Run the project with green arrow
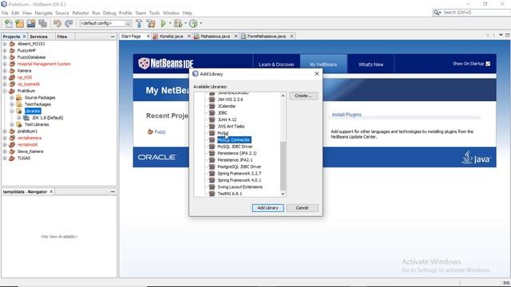The height and width of the screenshot is (287, 511). tap(163, 23)
